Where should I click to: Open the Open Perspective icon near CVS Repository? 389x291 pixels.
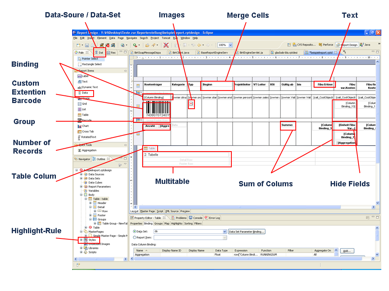[289, 45]
